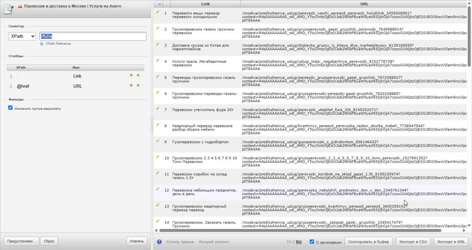Click the XPath Reference info icon

point(41,44)
